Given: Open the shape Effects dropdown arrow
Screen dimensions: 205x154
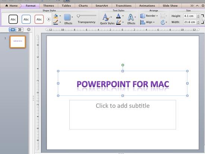Looking at the screenshot, I should pos(72,17).
